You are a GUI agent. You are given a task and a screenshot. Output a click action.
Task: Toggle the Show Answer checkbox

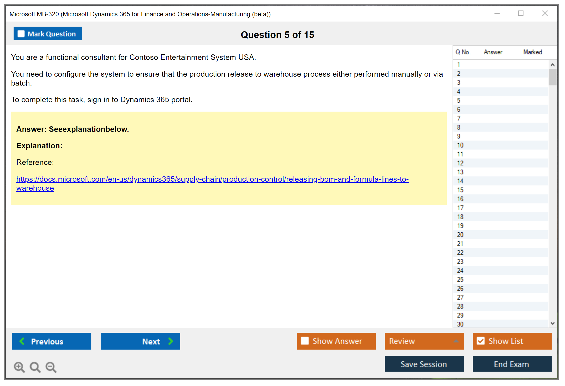pyautogui.click(x=305, y=341)
